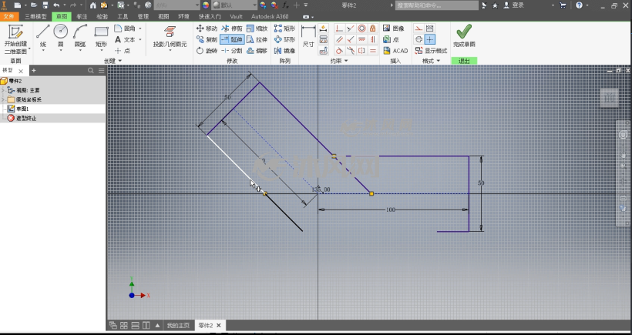
Task: Expand the 原始坐标系 folder node
Action: tap(3, 99)
